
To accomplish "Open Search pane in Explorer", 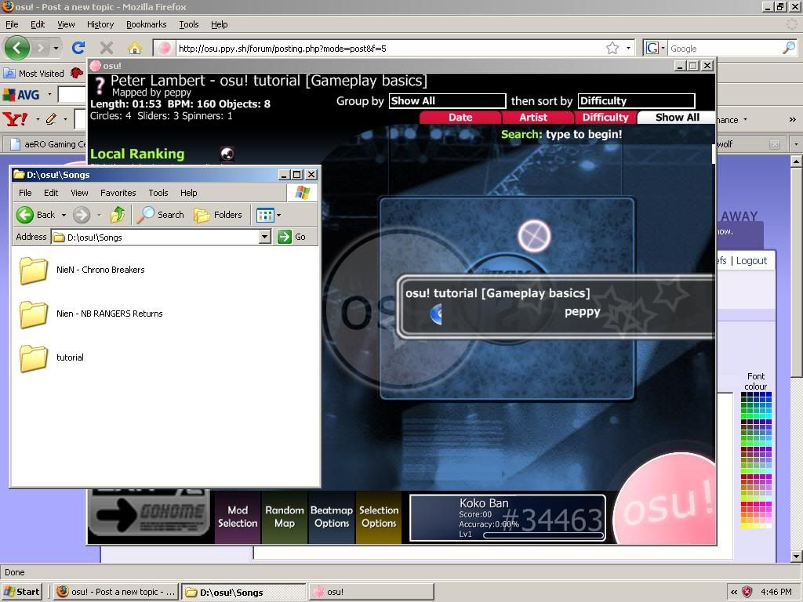I will [x=160, y=215].
